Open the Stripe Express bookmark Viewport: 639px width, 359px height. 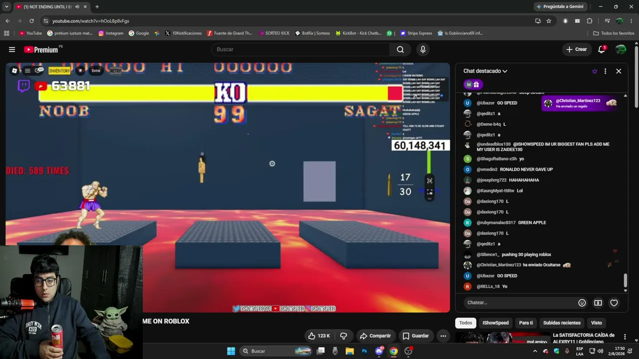coord(416,33)
